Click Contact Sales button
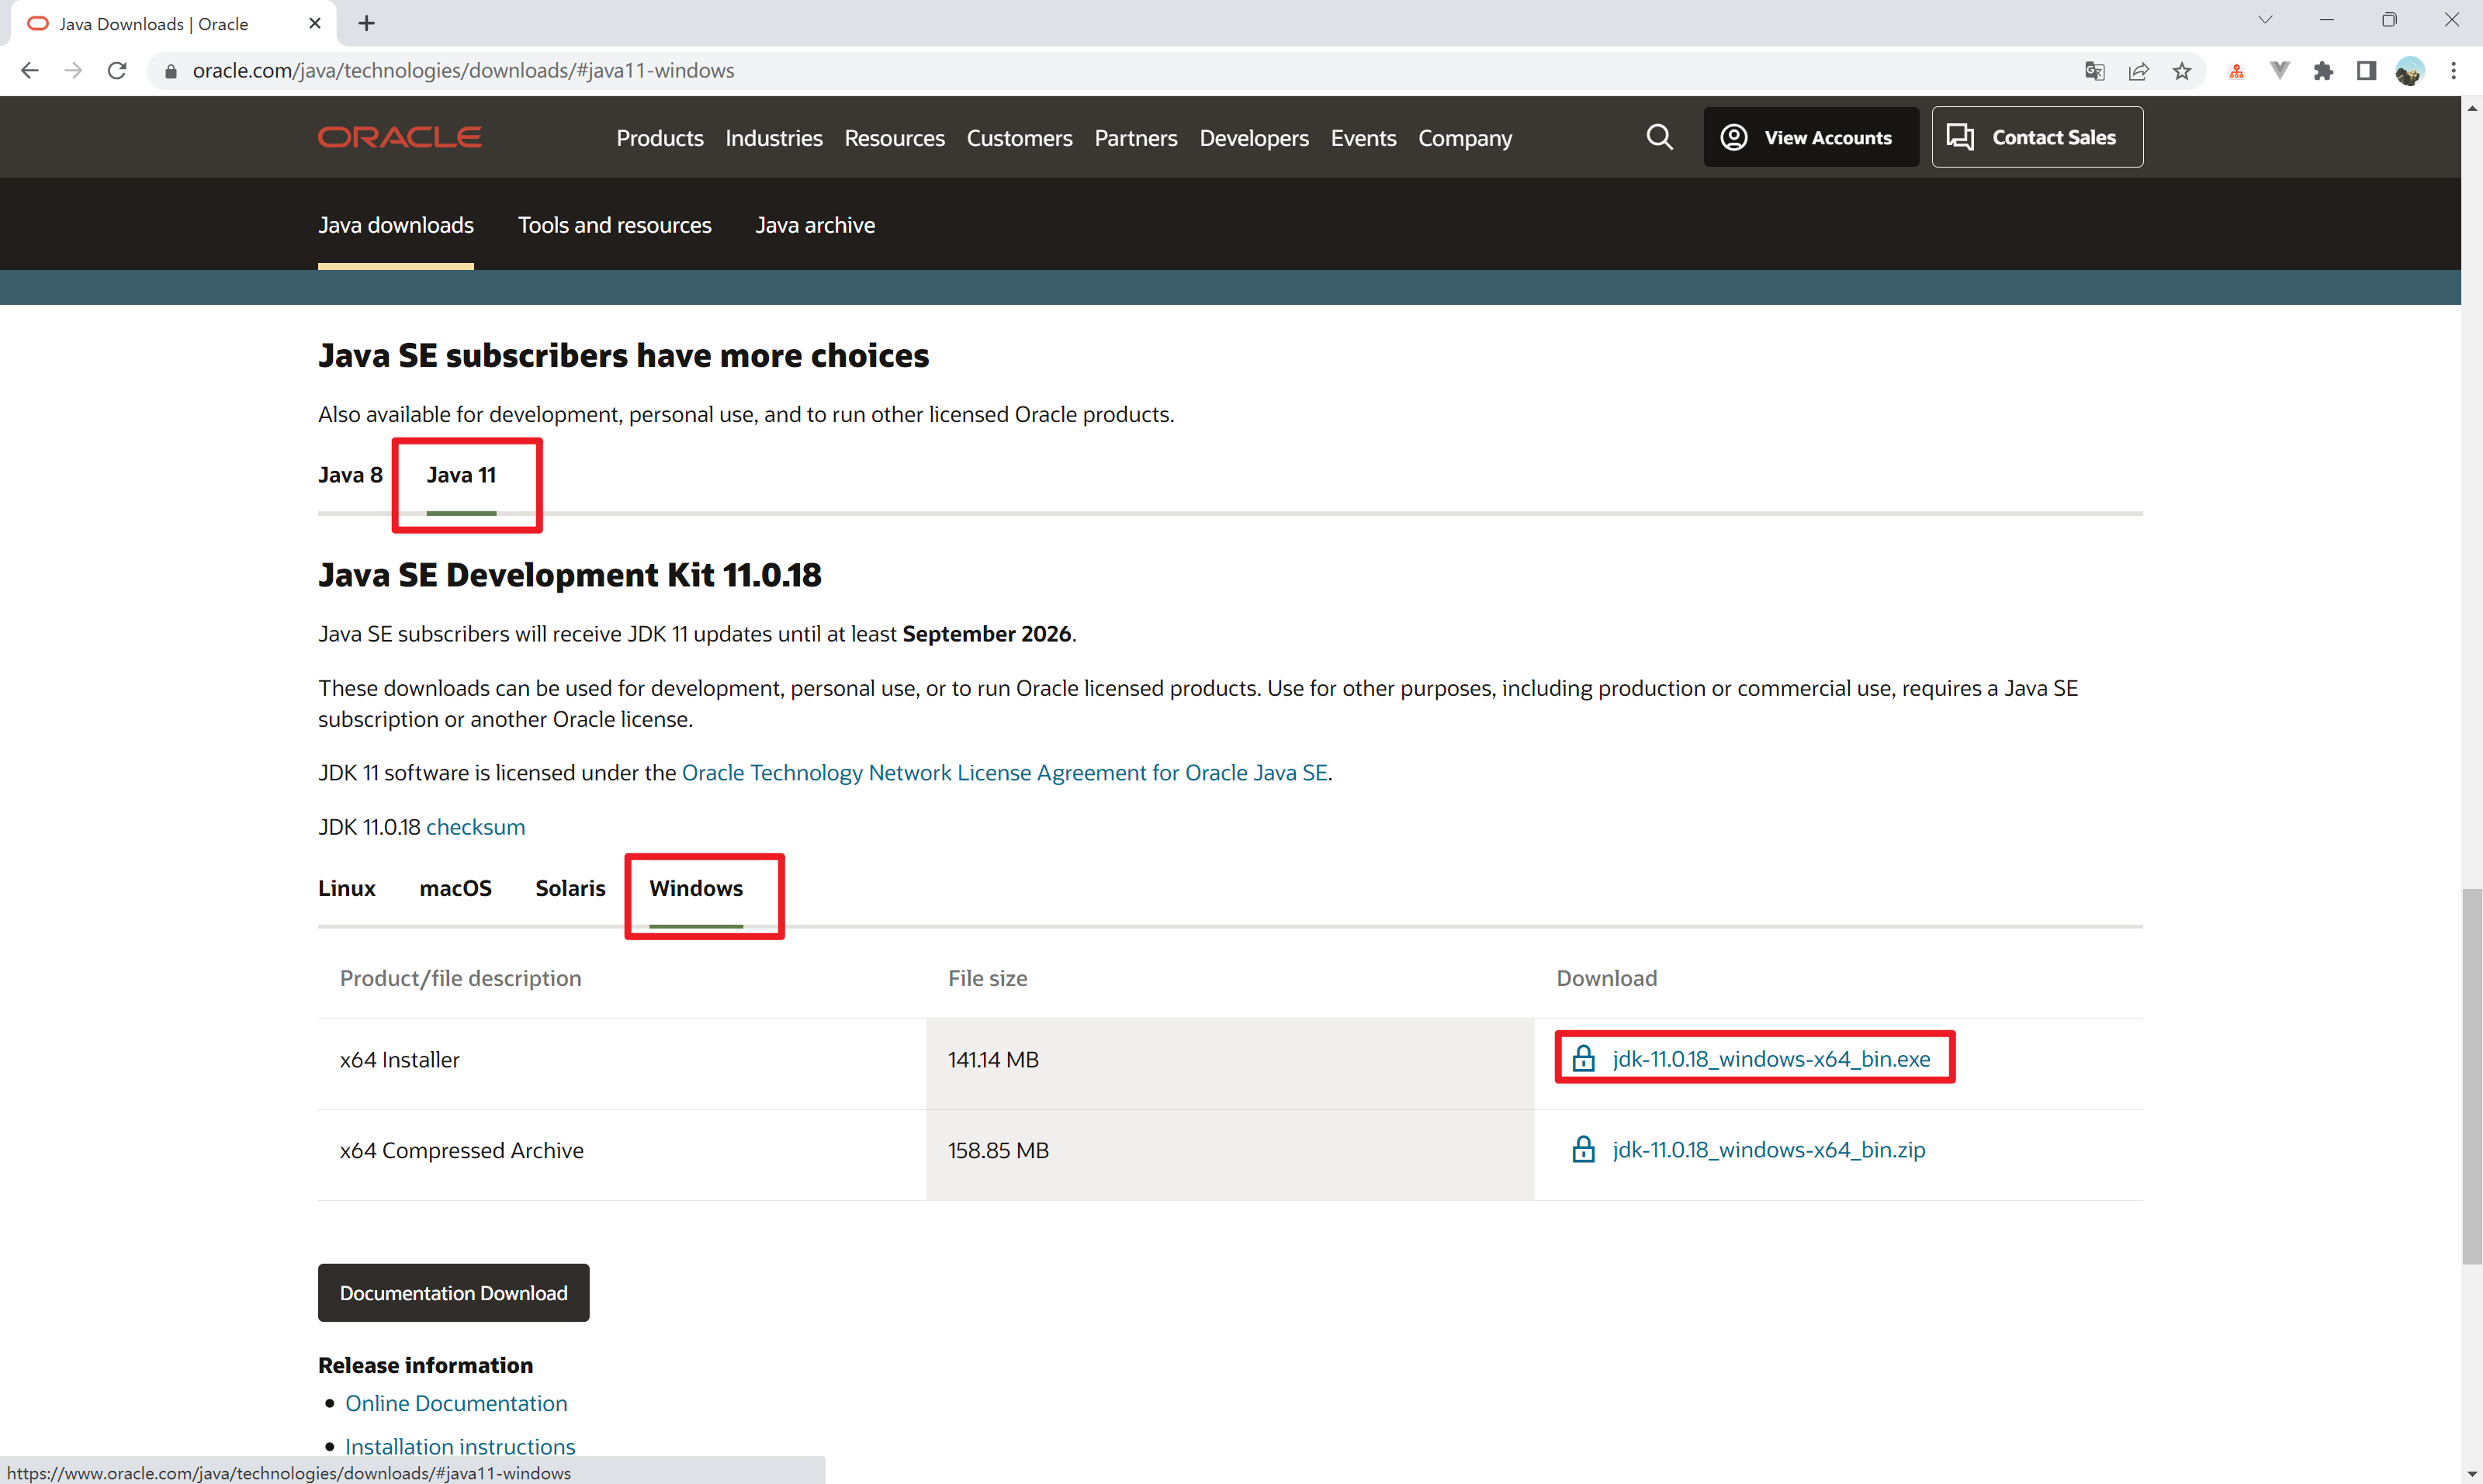2483x1484 pixels. point(2037,137)
